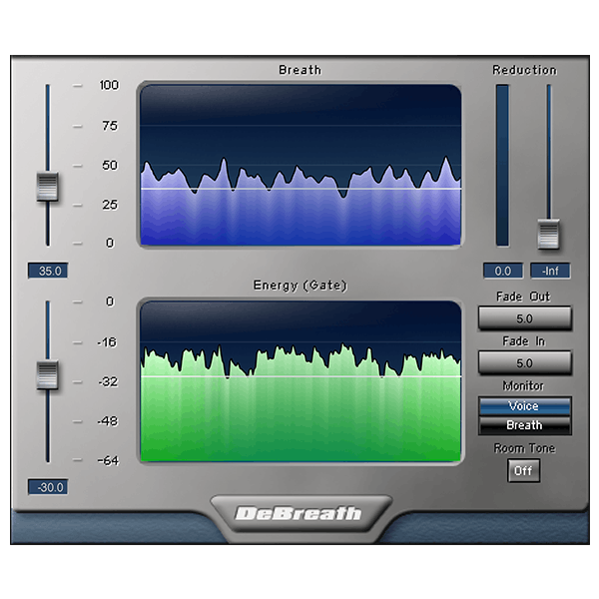This screenshot has height=599, width=599.
Task: Select the Reduction fader handle
Action: pyautogui.click(x=548, y=233)
